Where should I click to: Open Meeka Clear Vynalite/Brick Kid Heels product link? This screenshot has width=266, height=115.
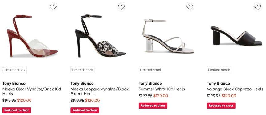tap(32, 91)
